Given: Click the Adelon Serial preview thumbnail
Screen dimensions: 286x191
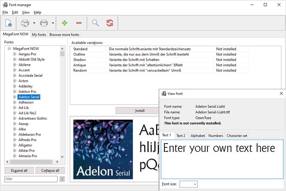Looking at the screenshot, I should tap(103, 150).
